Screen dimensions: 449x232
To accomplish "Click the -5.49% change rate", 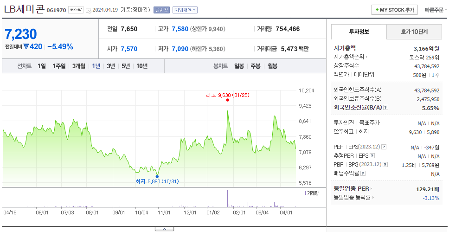I will tap(60, 47).
